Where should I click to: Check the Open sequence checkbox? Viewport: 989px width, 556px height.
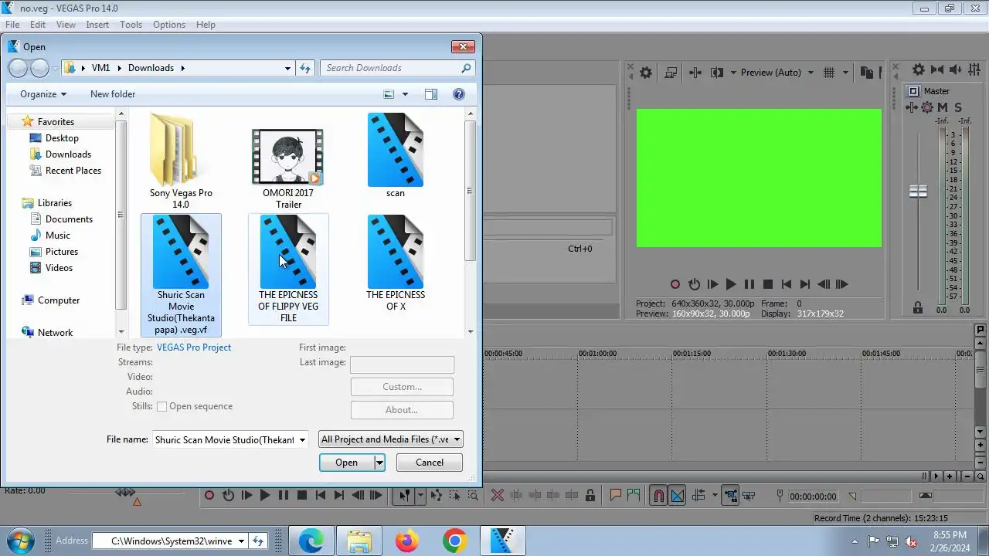162,406
